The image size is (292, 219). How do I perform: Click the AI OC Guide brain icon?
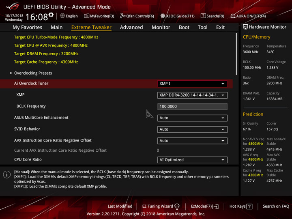[x=163, y=16]
